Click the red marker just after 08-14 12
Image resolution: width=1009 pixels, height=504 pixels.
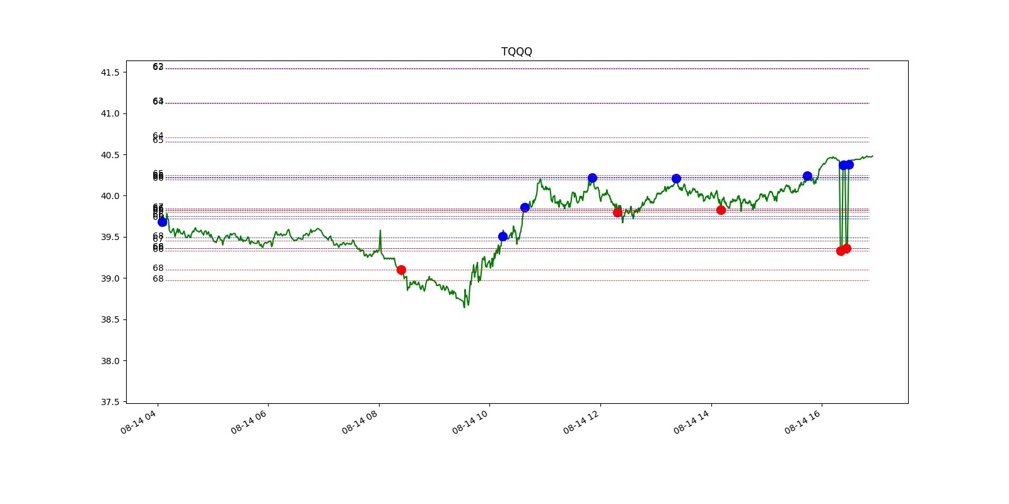tap(617, 212)
